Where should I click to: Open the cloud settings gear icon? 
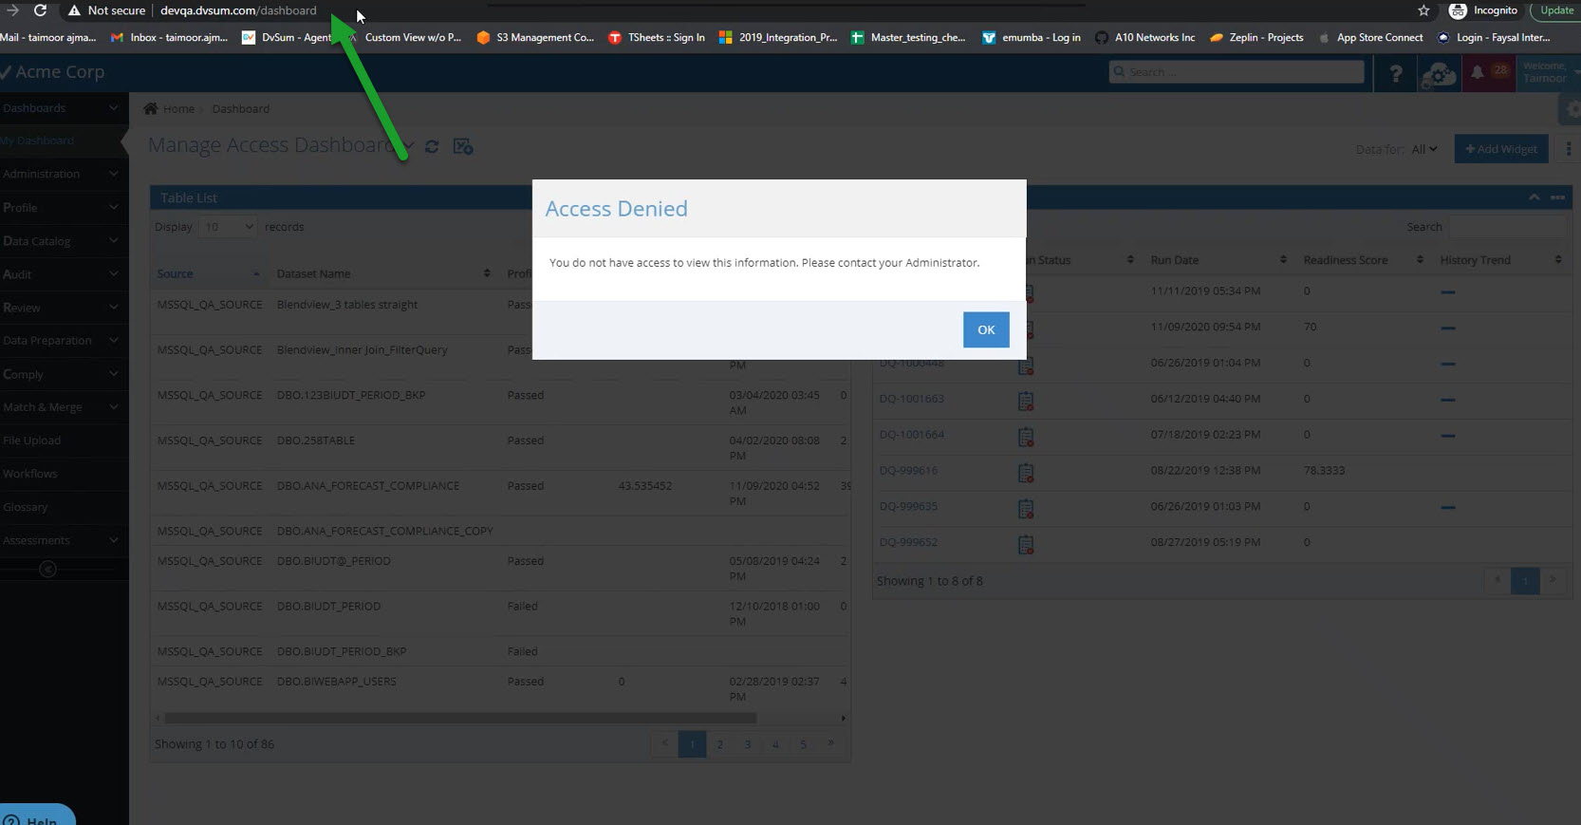coord(1439,73)
